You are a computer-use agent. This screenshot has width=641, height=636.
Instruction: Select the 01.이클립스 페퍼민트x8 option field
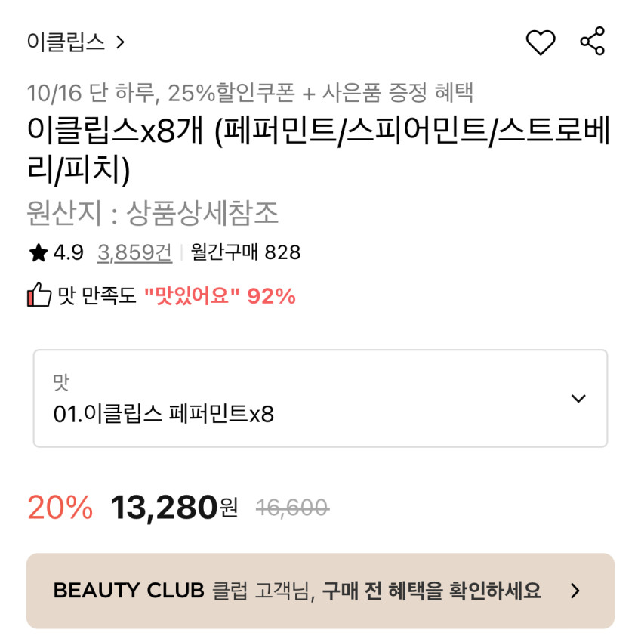coord(164,414)
